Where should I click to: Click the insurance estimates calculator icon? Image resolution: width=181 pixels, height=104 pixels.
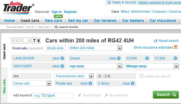pyautogui.click(x=176, y=47)
